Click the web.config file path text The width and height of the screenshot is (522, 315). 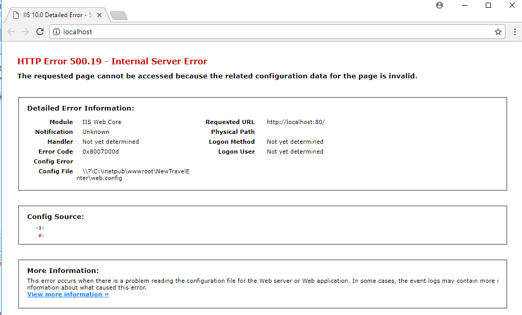(x=133, y=175)
